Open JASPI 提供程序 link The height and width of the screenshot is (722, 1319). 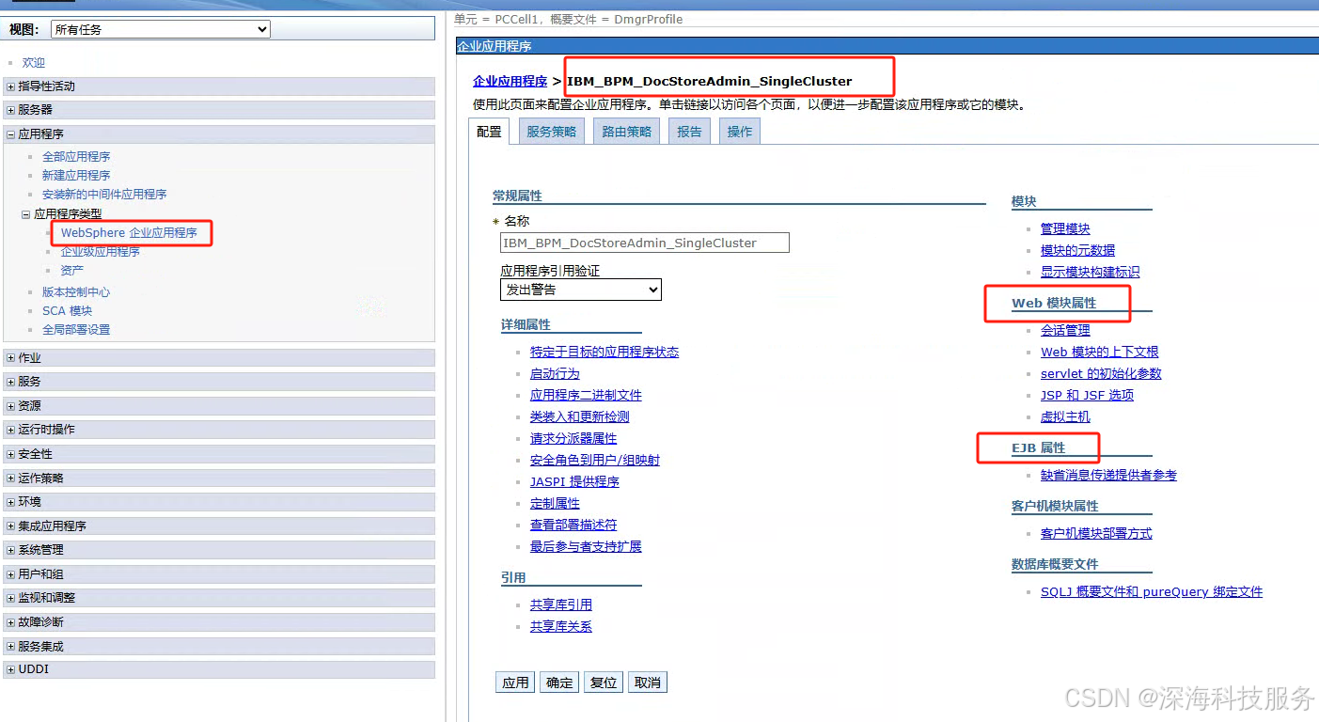click(574, 482)
